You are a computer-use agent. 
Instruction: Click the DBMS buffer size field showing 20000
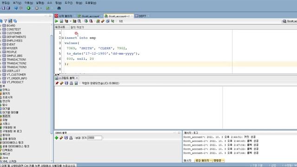point(95,138)
